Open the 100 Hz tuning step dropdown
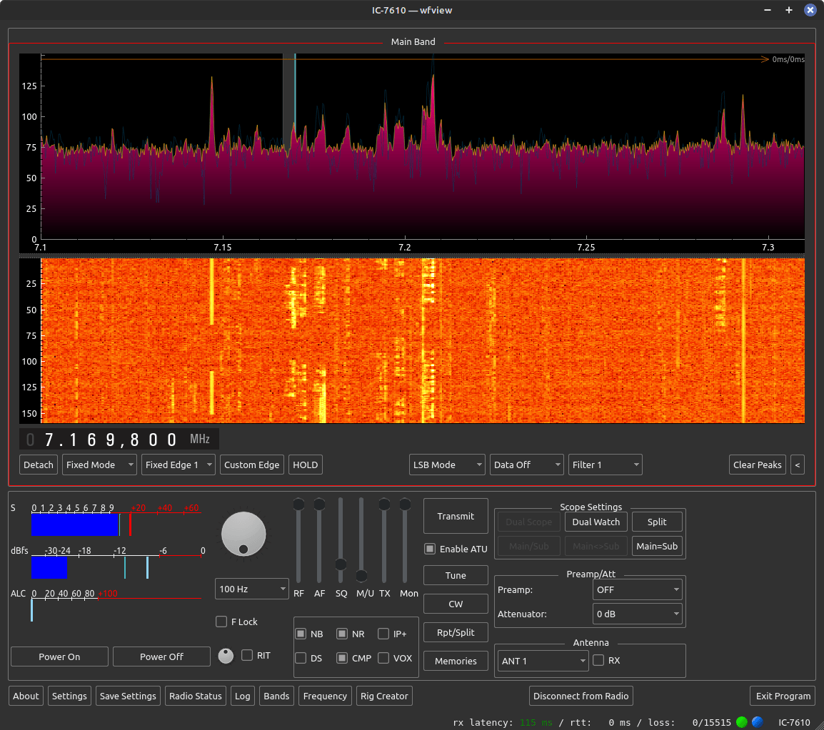The height and width of the screenshot is (730, 824). click(252, 589)
